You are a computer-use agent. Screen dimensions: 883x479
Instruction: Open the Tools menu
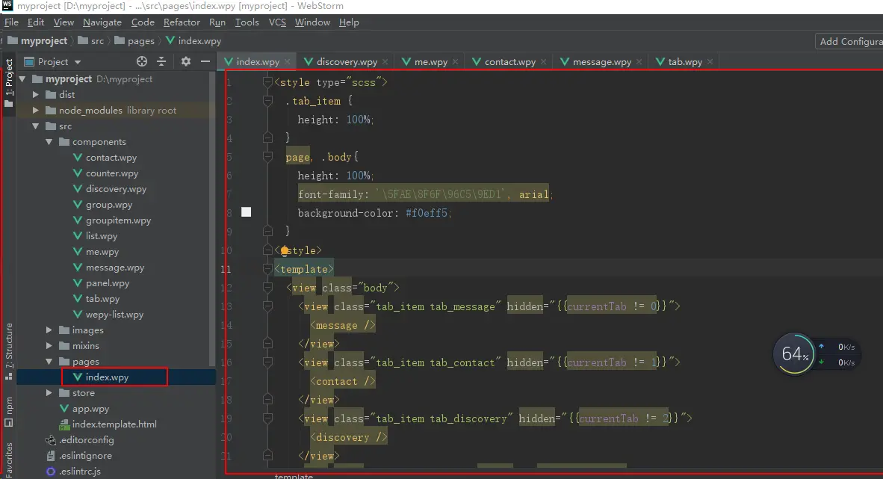click(247, 22)
